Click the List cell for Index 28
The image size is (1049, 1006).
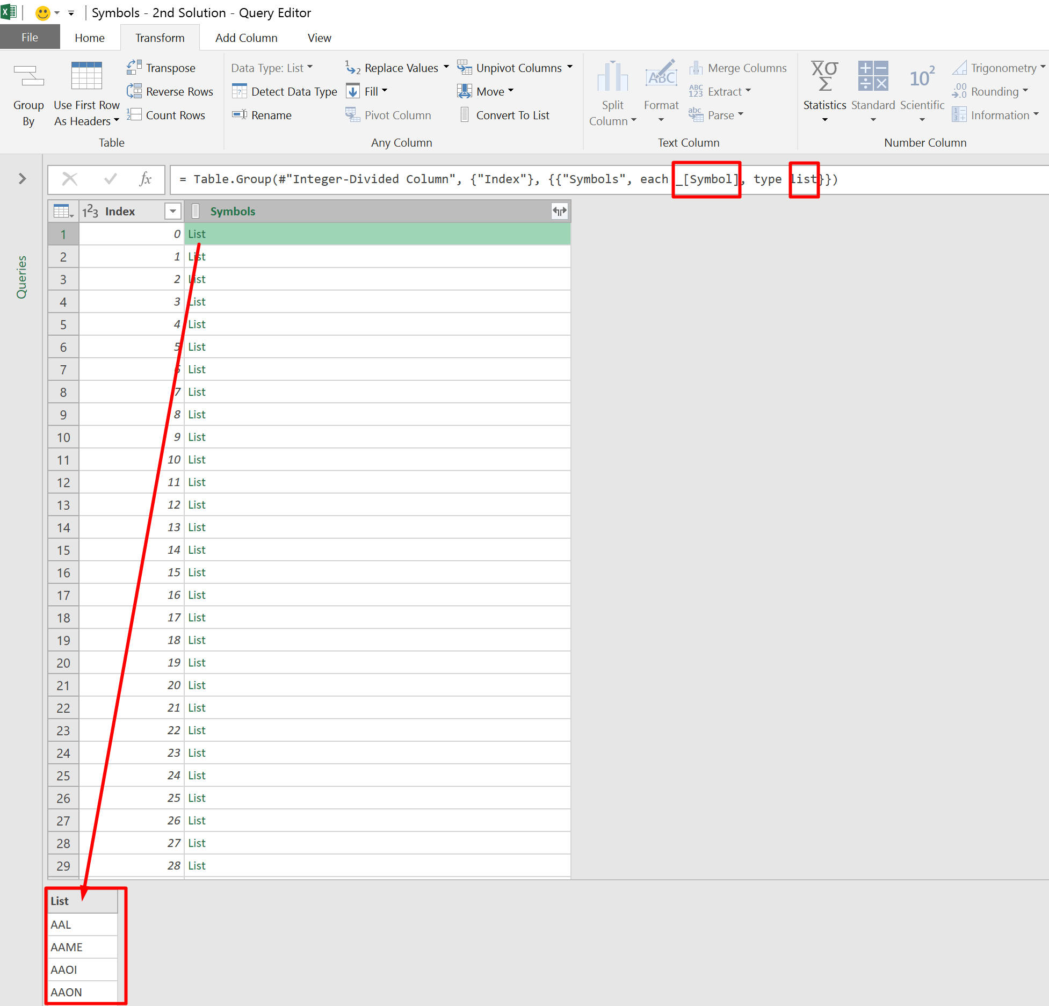click(378, 865)
